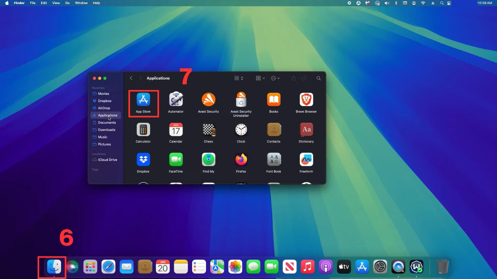Open App Store in the Applications folder
The image size is (497, 279).
143,100
